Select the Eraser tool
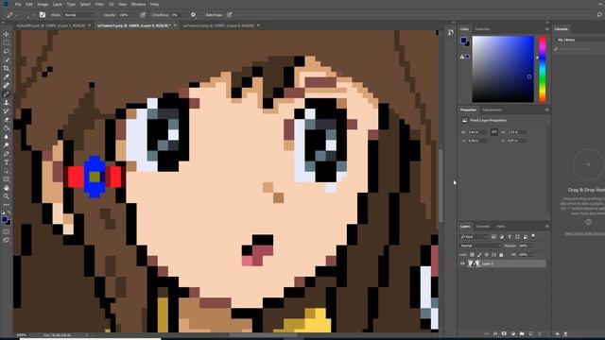This screenshot has width=605, height=340. [x=7, y=120]
